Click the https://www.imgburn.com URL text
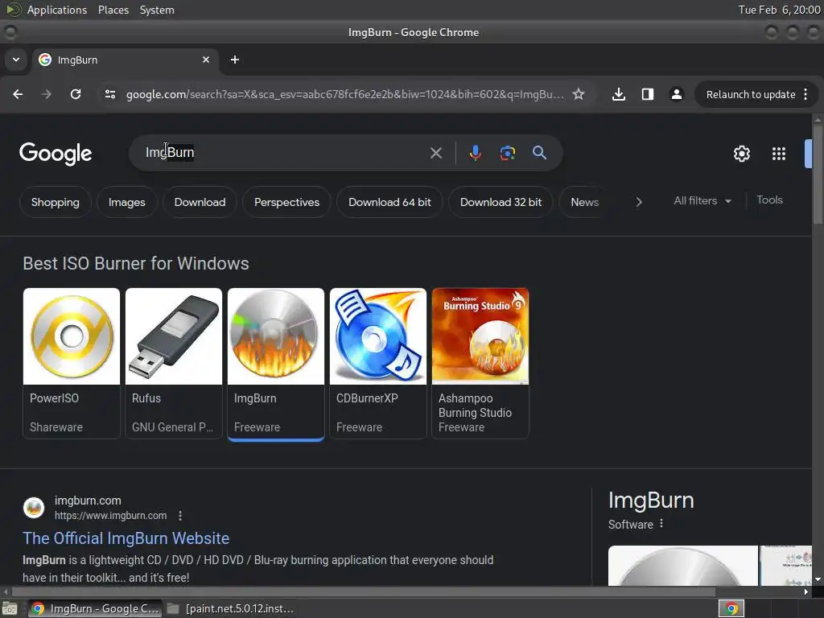824x618 pixels. (x=110, y=516)
